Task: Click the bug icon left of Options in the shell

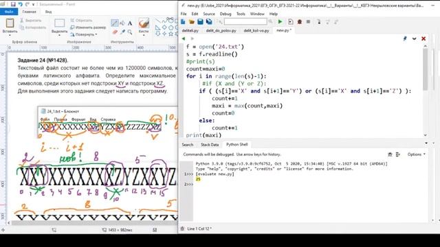Action: pyautogui.click(x=390, y=154)
